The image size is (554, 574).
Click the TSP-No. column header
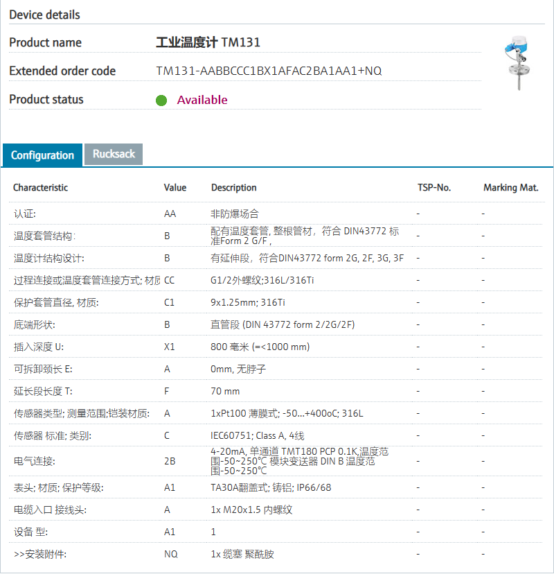[x=434, y=188]
